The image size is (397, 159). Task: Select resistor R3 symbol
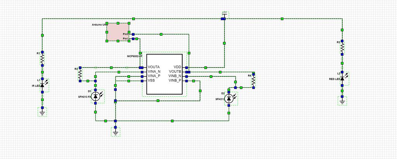coord(342,48)
